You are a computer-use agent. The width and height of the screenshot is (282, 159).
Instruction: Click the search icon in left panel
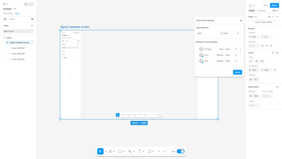[x=32, y=19]
